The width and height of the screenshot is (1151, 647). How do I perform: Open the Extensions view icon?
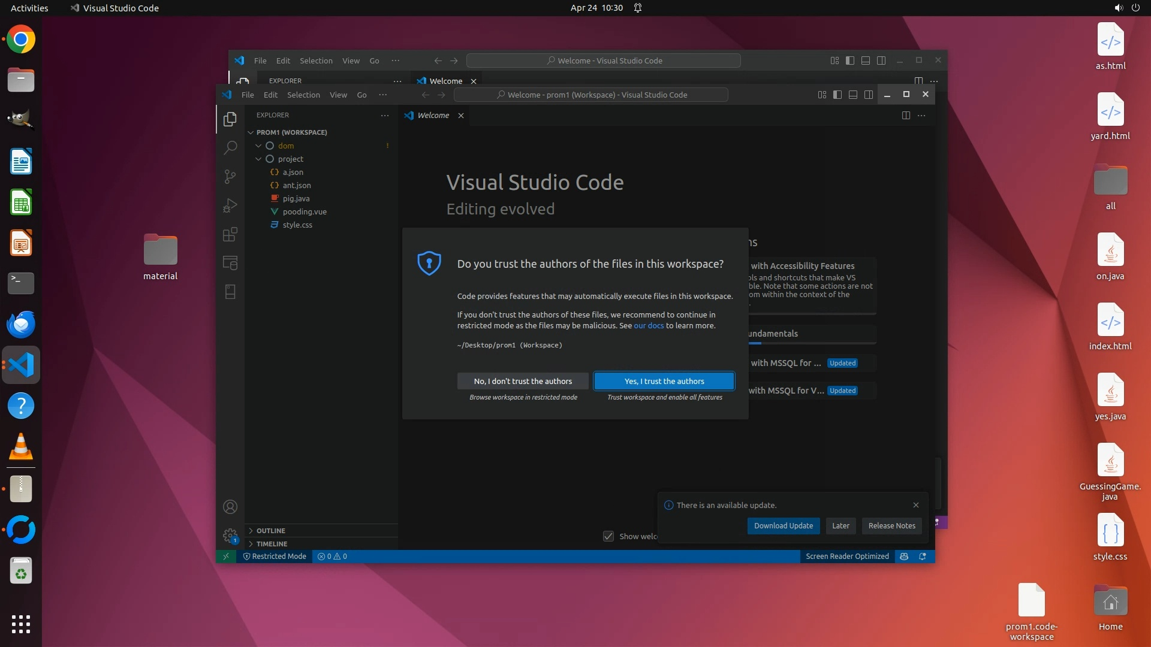tap(230, 234)
